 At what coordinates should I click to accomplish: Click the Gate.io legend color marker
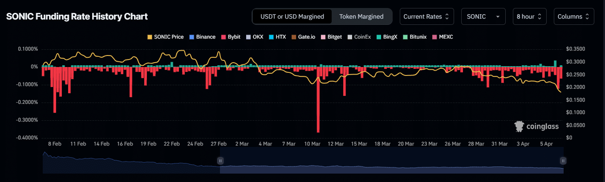tap(294, 37)
